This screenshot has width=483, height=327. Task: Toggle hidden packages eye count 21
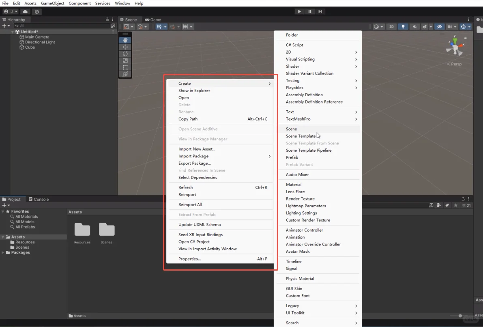(x=466, y=205)
